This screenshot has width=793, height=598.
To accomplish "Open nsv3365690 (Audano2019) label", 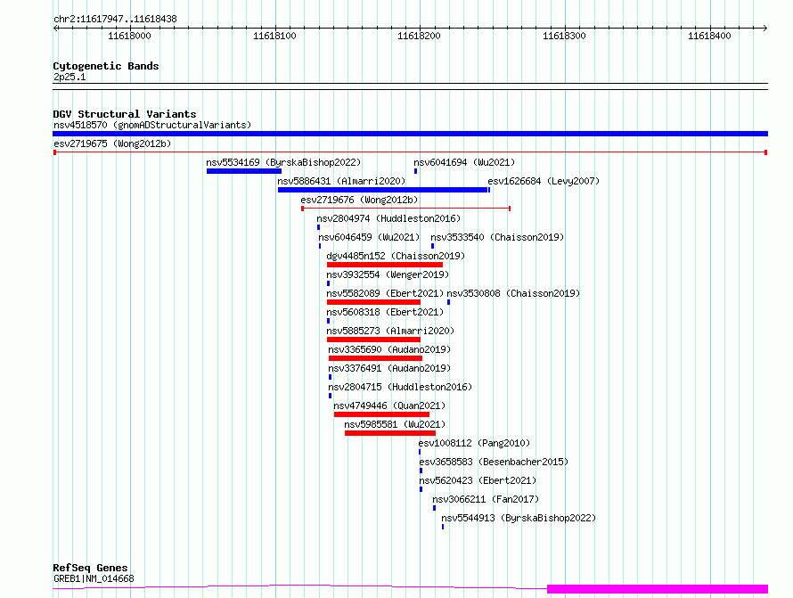I will coord(389,349).
